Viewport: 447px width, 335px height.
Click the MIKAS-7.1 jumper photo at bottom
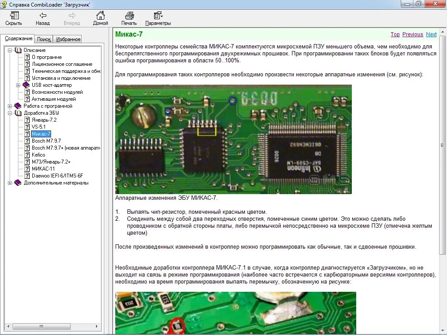[x=236, y=313]
